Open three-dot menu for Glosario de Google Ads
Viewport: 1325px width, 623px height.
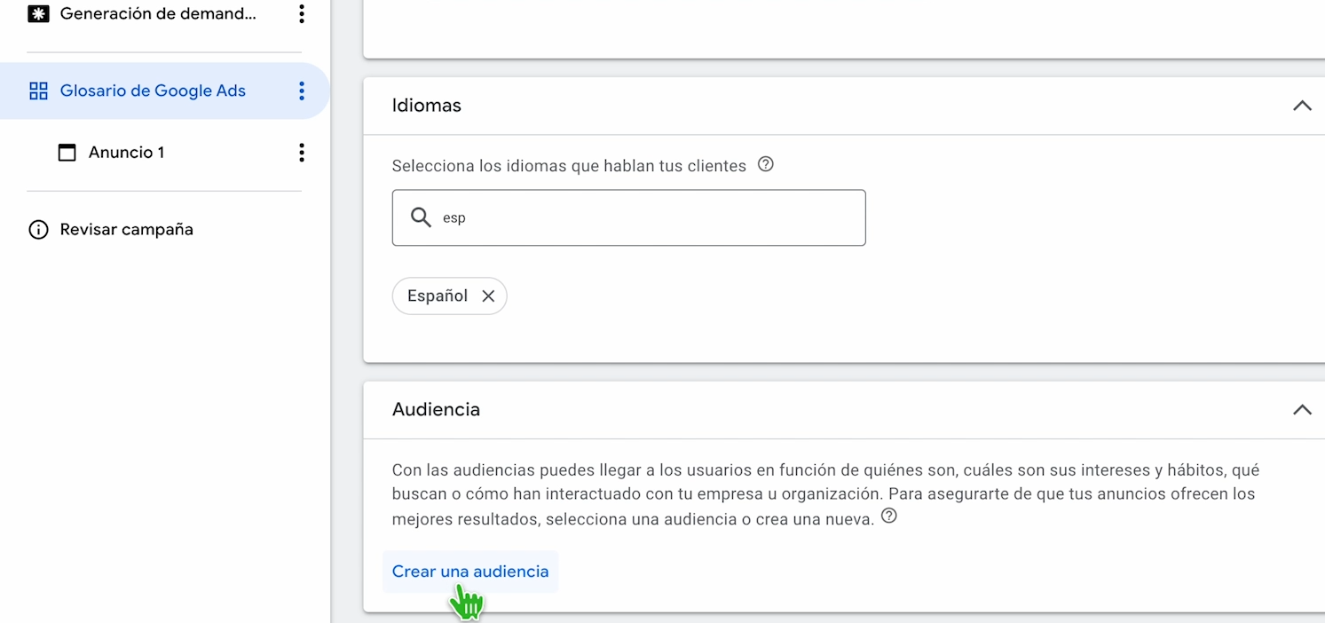click(302, 91)
